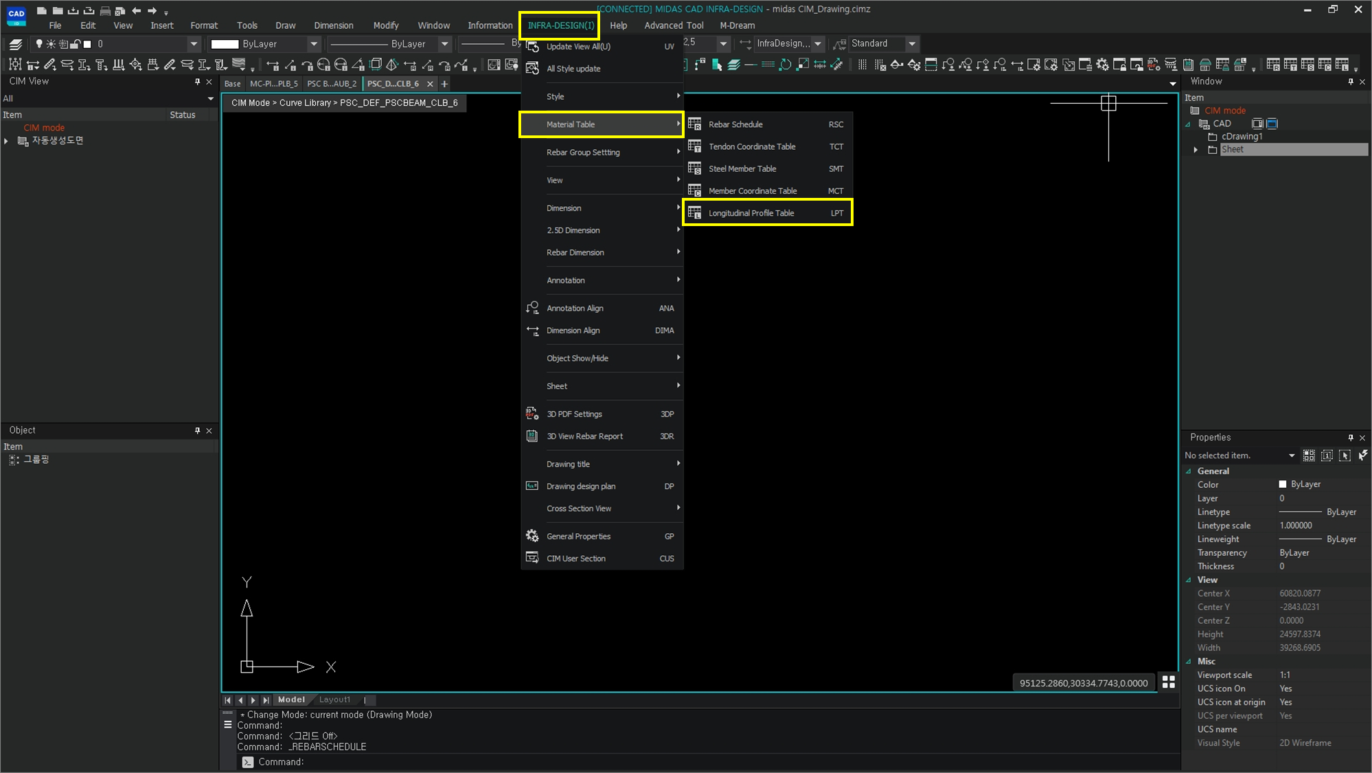Click the New file icon in quick access bar
1372x773 pixels.
pos(42,10)
